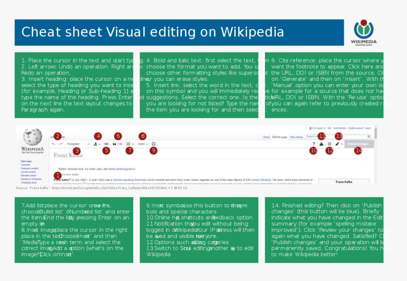Click the Cite quotation-mark button
The width and height of the screenshot is (407, 281).
117,144
